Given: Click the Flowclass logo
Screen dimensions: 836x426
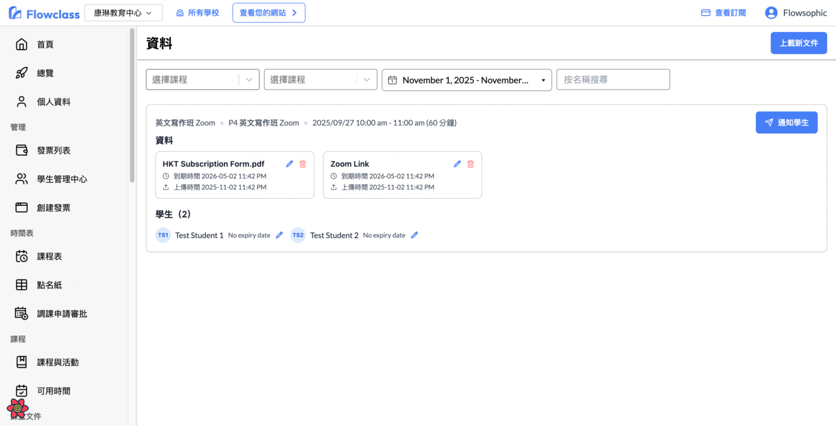Looking at the screenshot, I should [x=44, y=13].
